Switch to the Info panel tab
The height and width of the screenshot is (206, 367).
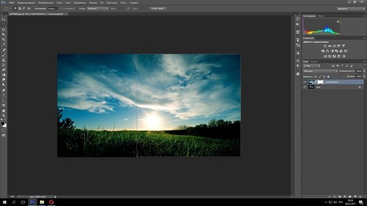(321, 16)
